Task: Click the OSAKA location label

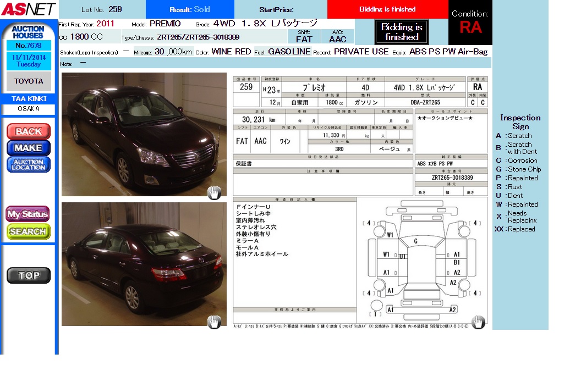Action: click(29, 109)
